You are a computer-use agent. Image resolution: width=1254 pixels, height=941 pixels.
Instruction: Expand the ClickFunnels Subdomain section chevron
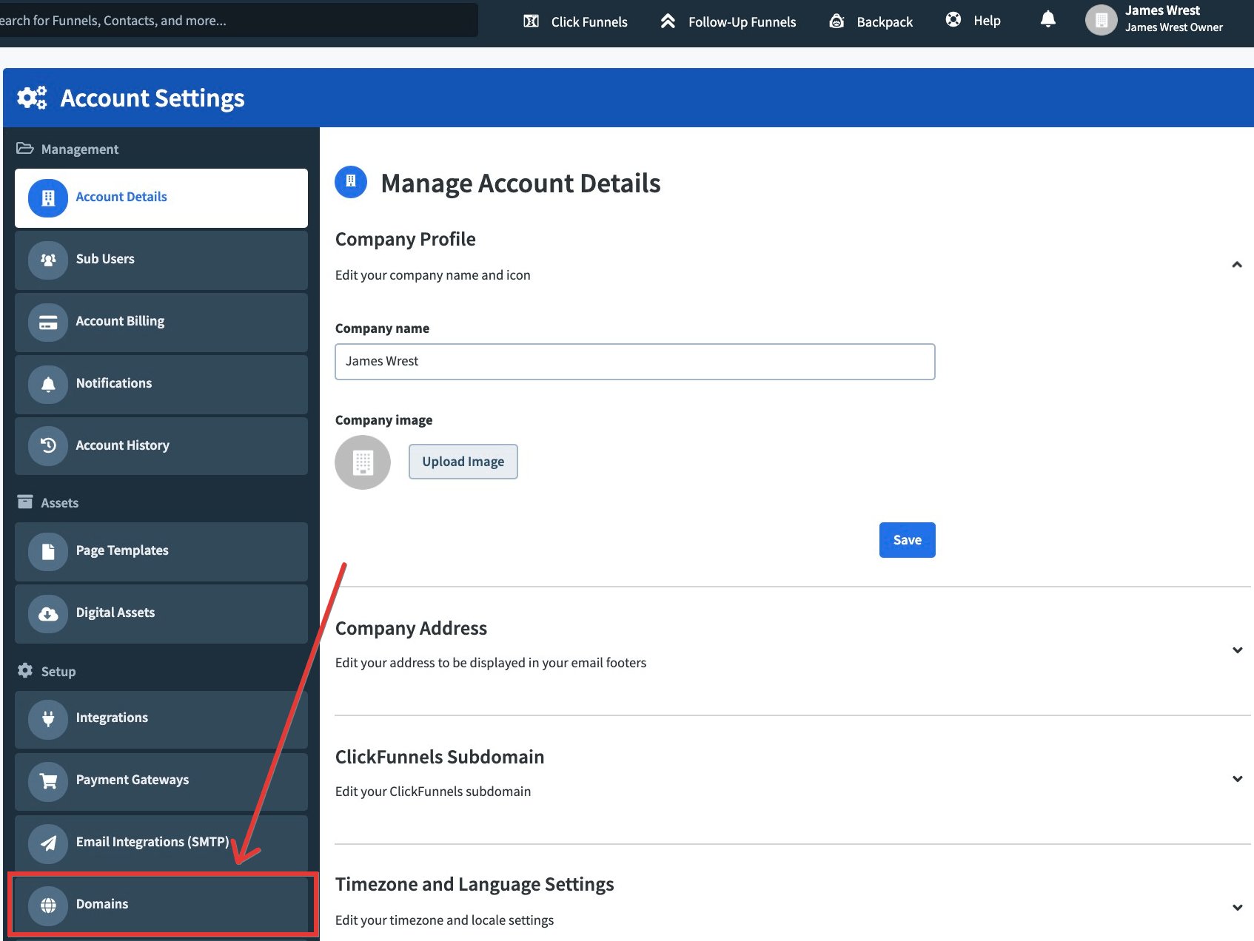[x=1237, y=779]
